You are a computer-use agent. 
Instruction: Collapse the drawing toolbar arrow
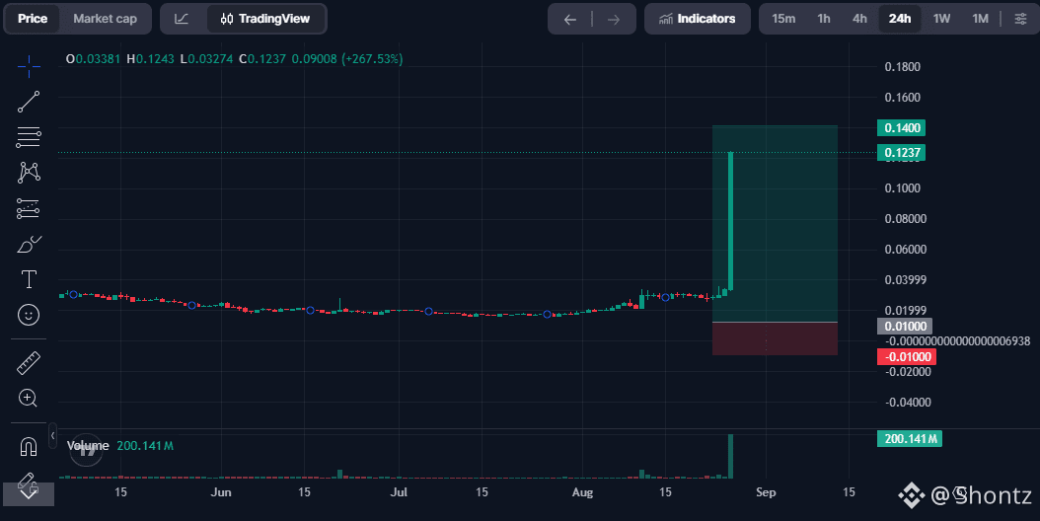52,435
